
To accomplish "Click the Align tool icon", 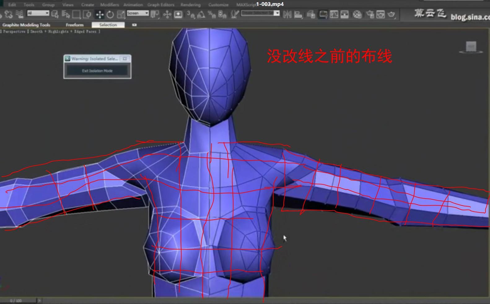I will (x=298, y=14).
